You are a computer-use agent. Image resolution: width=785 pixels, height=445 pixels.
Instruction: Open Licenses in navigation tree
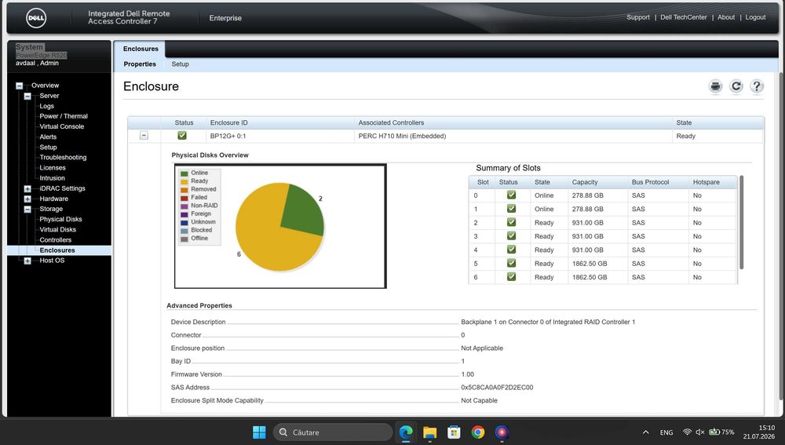53,168
